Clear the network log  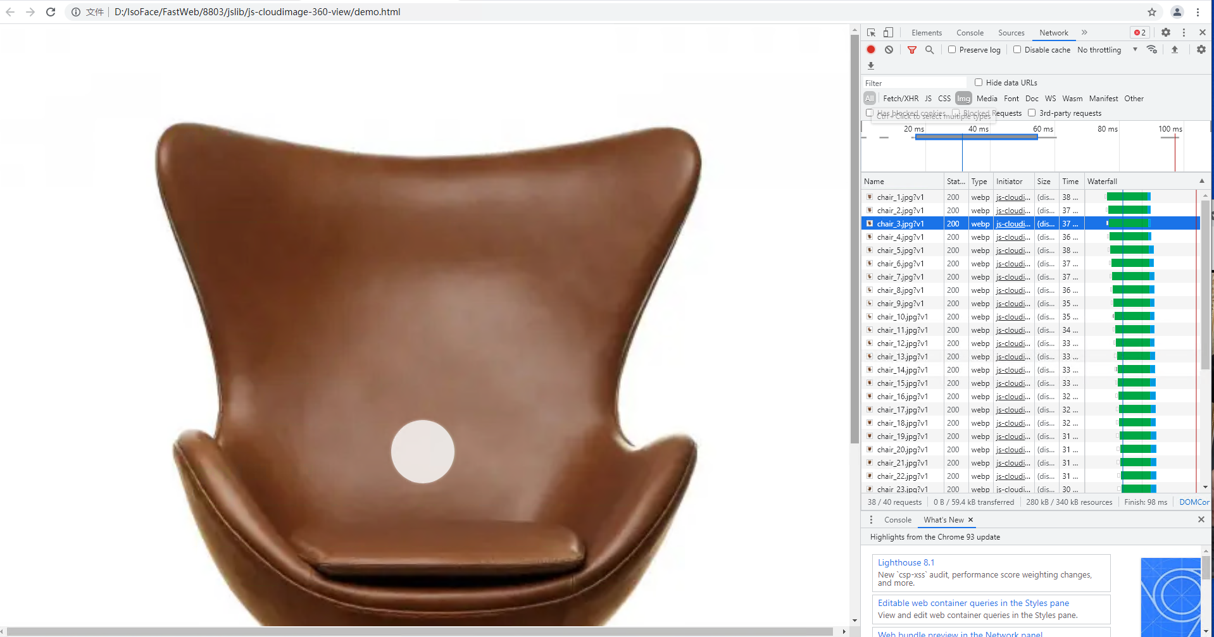(889, 49)
